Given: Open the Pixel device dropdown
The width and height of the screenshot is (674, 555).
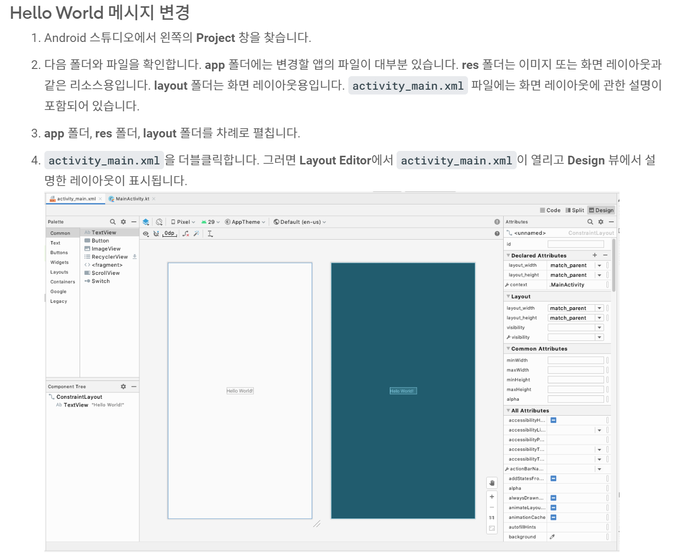Looking at the screenshot, I should coord(183,222).
